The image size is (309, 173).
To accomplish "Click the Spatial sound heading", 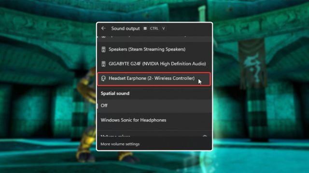I will 115,93.
